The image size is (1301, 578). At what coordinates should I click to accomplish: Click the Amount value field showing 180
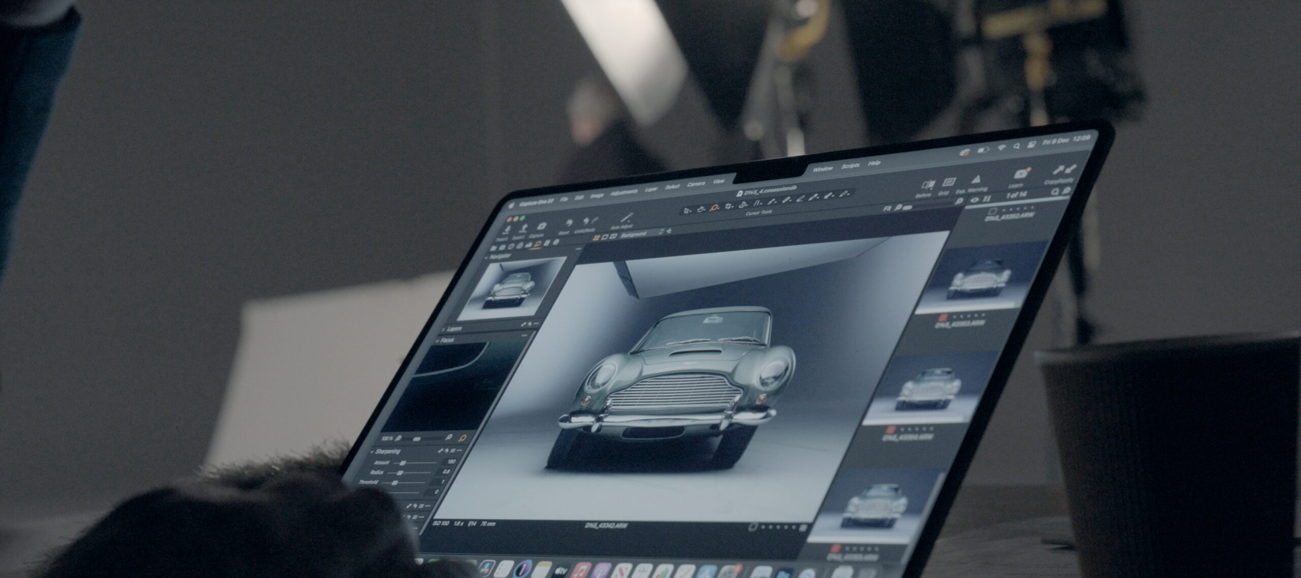(449, 462)
